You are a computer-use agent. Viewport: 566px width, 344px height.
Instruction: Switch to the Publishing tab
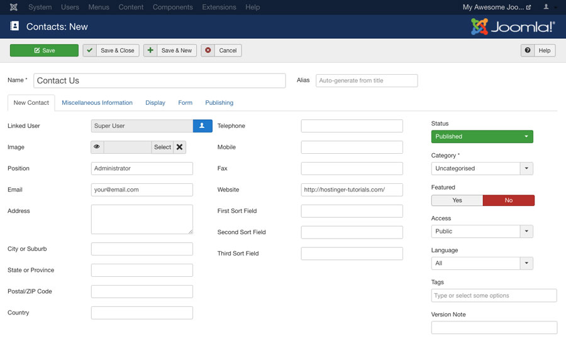(x=219, y=103)
